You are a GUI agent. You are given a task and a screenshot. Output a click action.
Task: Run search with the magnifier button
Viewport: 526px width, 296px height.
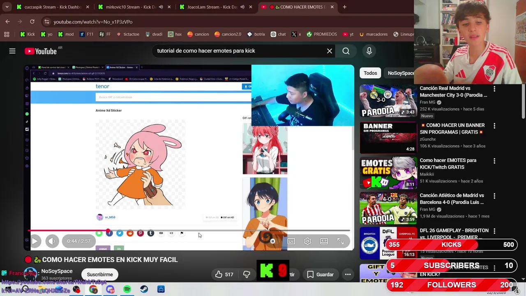coord(346,51)
